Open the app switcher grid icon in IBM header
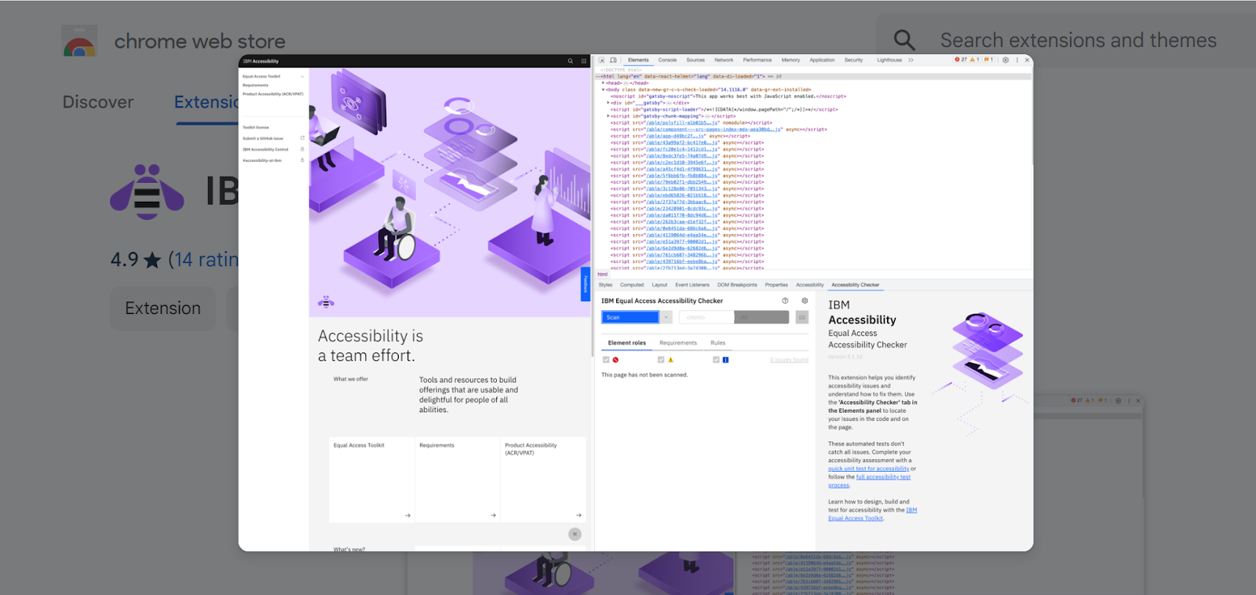The image size is (1256, 595). (583, 60)
